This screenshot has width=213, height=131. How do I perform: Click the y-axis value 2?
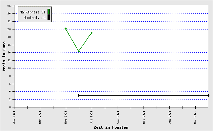click(x=10, y=99)
